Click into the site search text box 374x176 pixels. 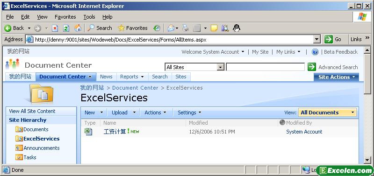[265, 67]
